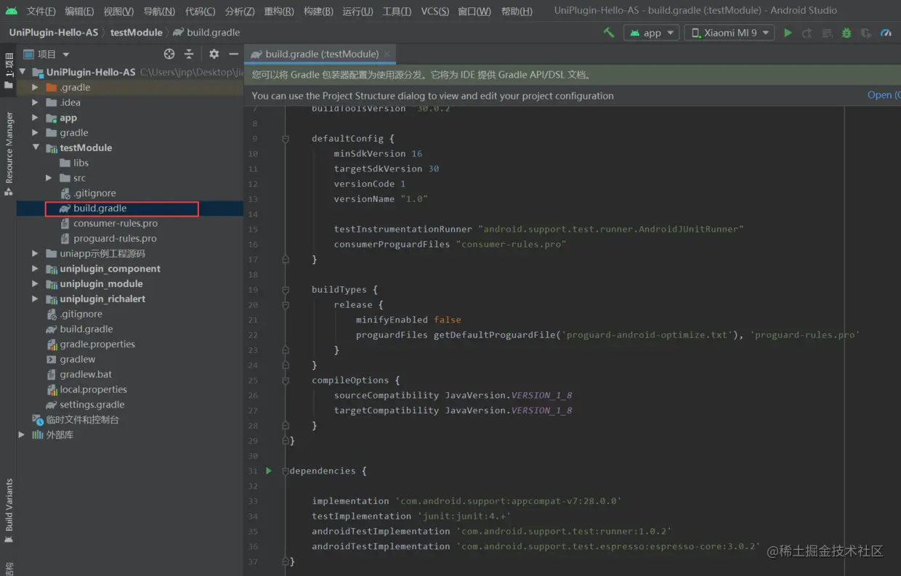Image resolution: width=901 pixels, height=576 pixels.
Task: Select gradle.properties file
Action: (x=97, y=344)
